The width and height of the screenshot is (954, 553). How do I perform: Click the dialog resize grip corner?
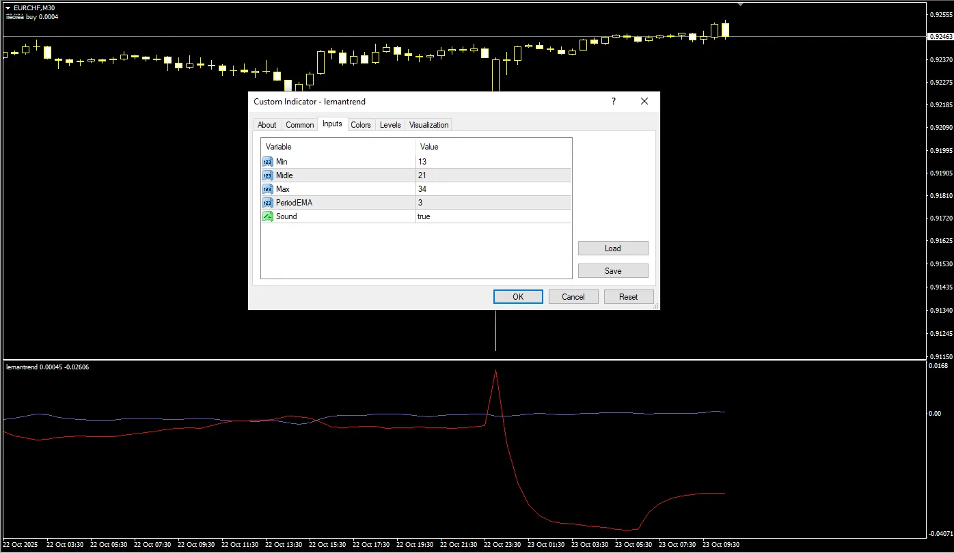pos(656,306)
